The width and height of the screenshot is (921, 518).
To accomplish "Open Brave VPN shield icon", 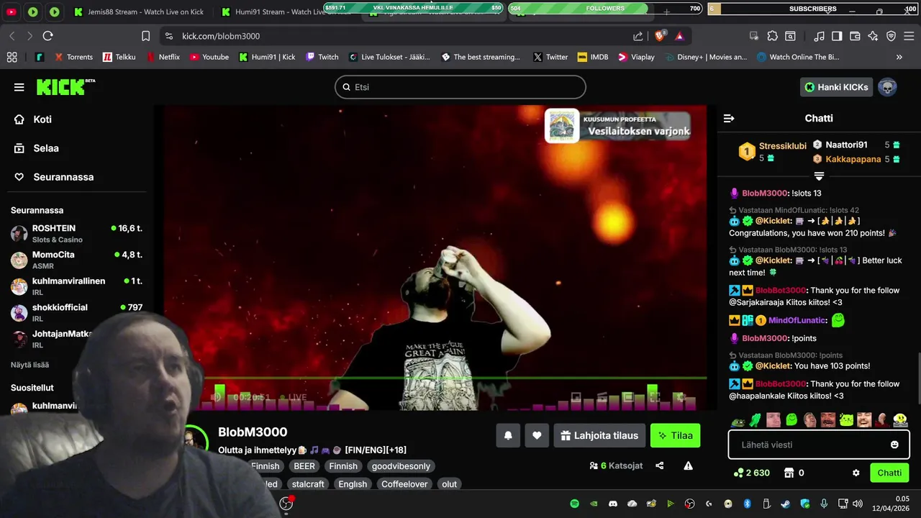I will click(891, 36).
